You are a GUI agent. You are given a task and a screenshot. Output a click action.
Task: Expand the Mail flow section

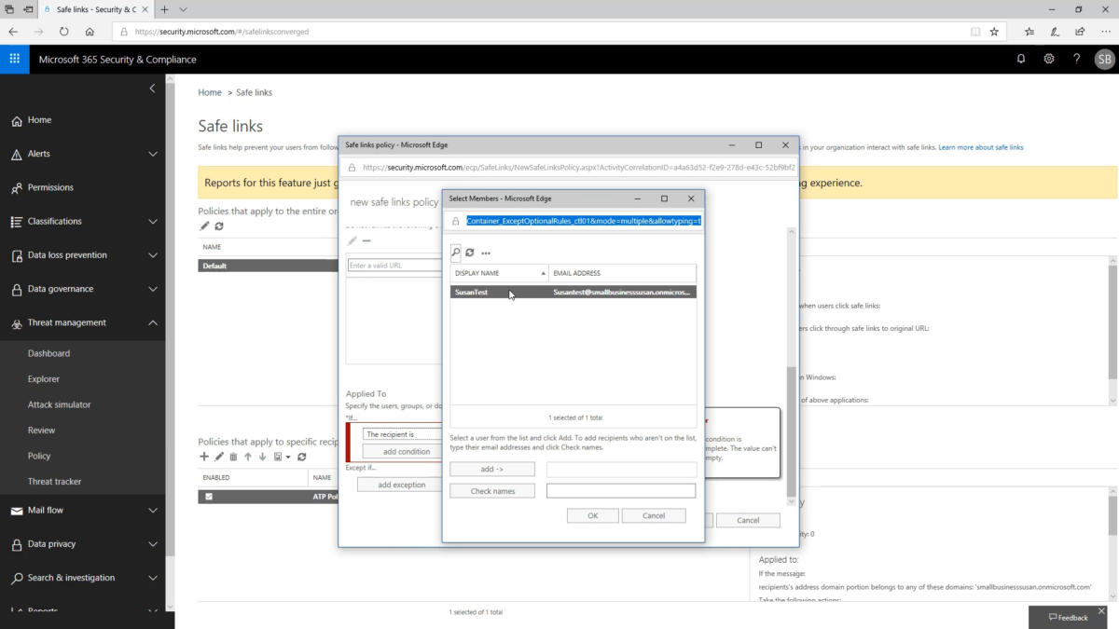point(153,511)
